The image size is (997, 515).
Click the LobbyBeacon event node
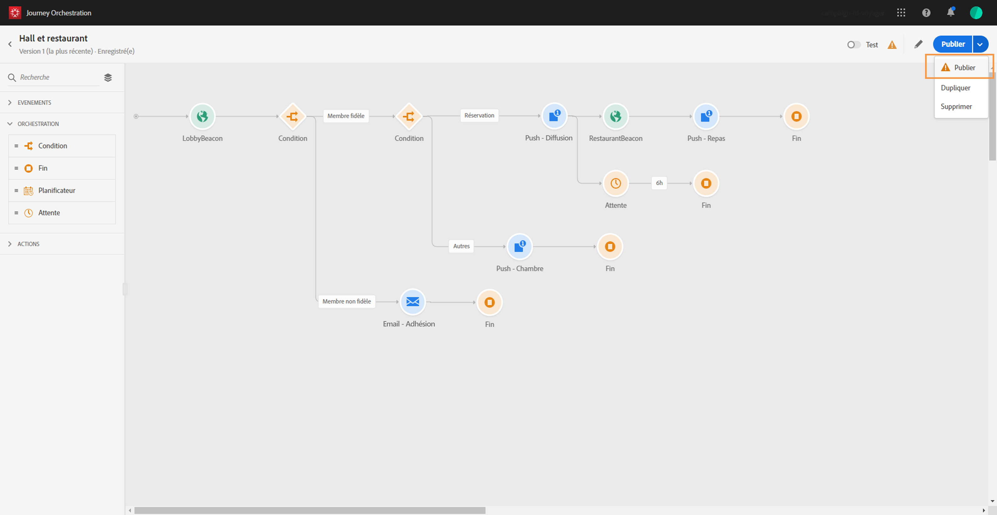pos(202,116)
